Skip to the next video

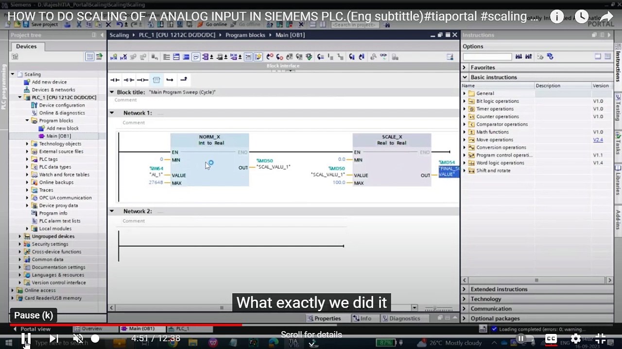54,338
